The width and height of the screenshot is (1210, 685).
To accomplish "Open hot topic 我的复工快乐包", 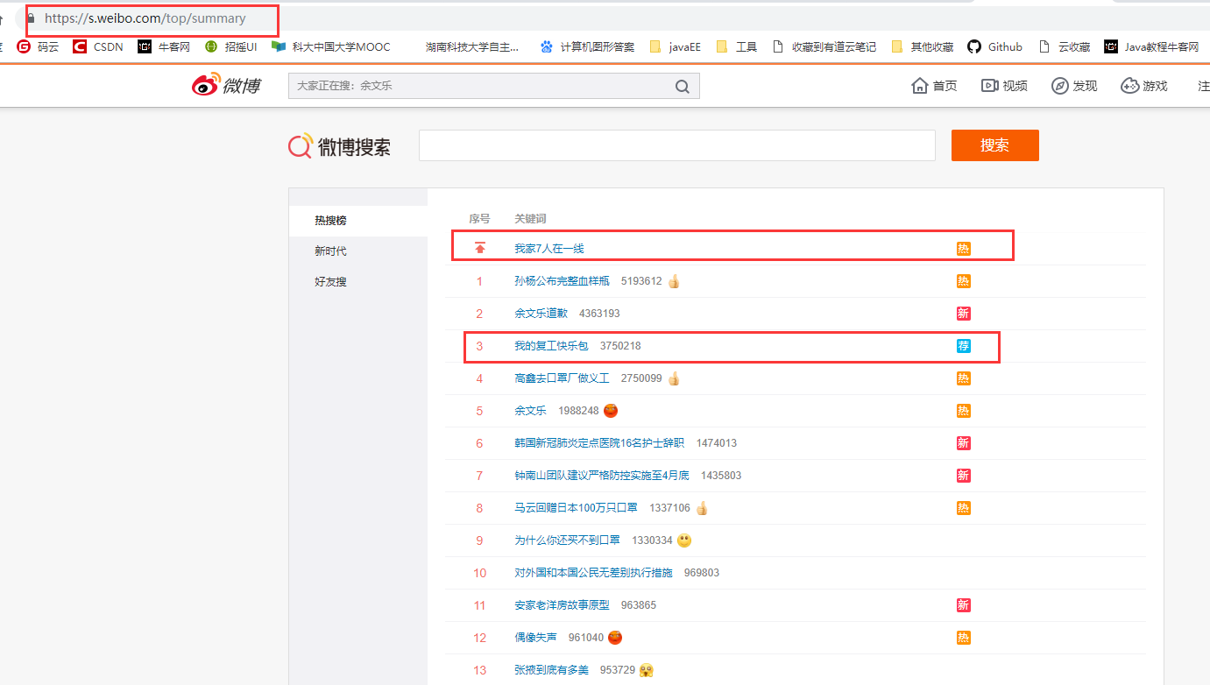I will [x=551, y=346].
